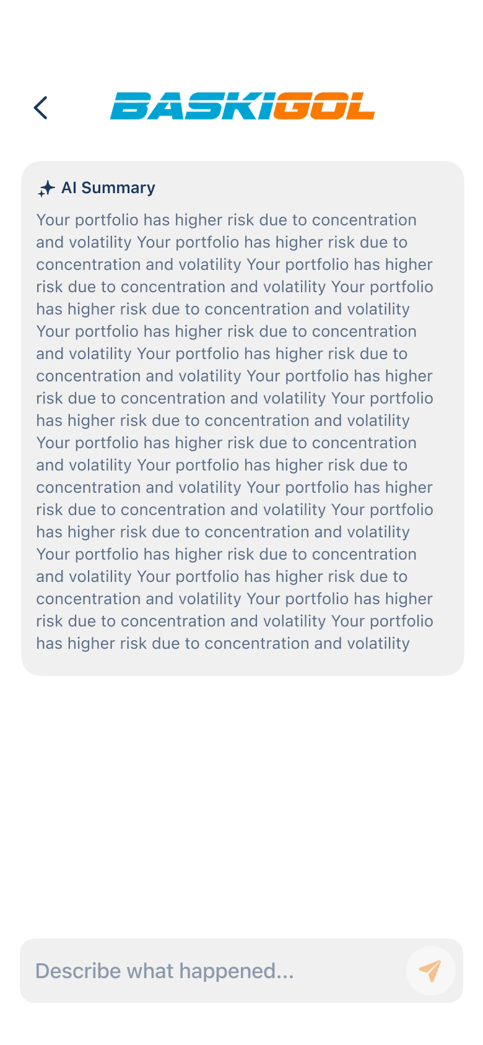This screenshot has width=483, height=1045.
Task: Click the last line of the summary paragraph
Action: tap(223, 643)
